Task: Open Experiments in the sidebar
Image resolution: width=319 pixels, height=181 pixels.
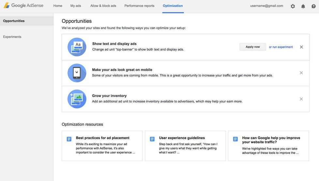Action: coord(12,37)
